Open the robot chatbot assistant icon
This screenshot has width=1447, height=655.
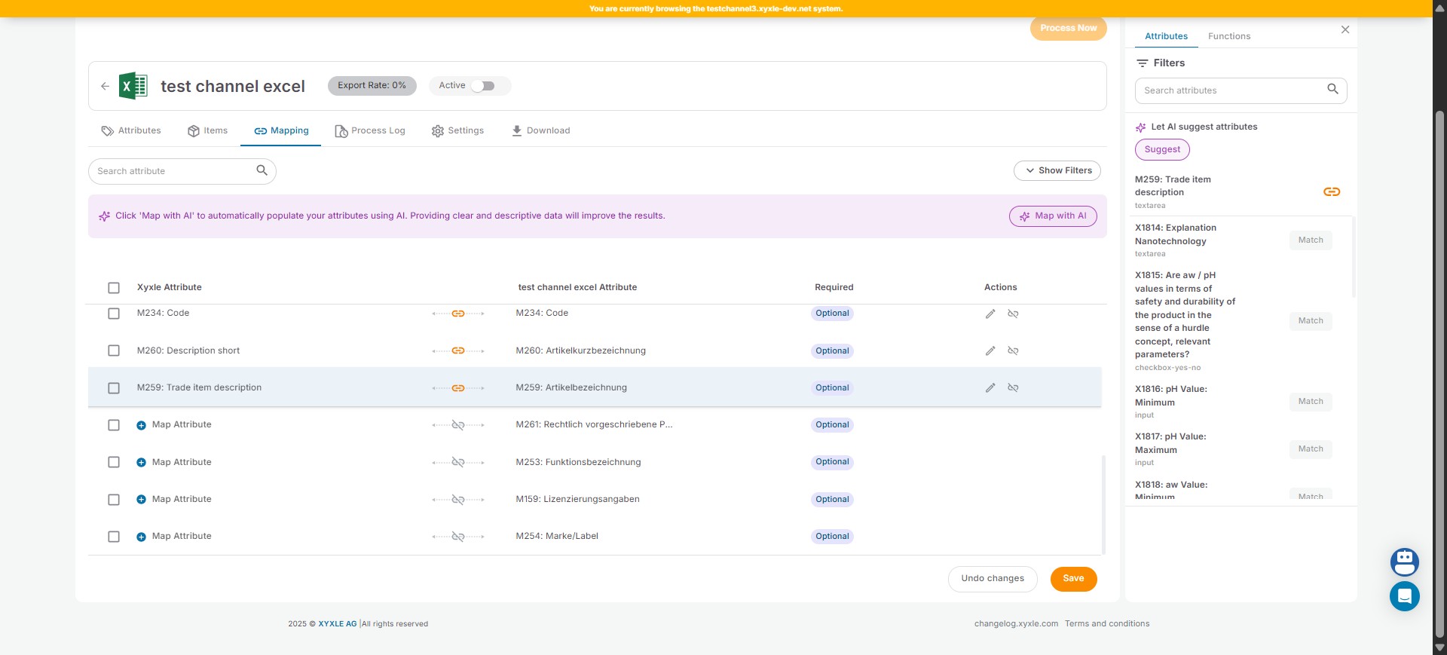[1404, 562]
